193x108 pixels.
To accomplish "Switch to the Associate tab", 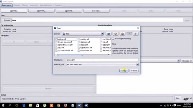I will [33, 5].
